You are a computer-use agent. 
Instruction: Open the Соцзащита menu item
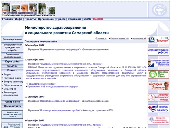point(75,19)
